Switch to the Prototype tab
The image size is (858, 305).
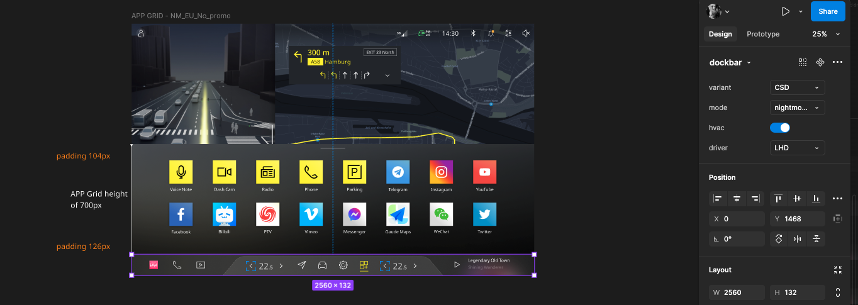(x=763, y=34)
